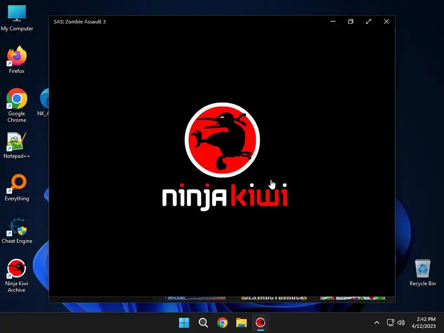
Task: Open the volume tray icon
Action: [401, 323]
